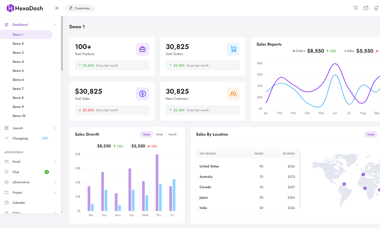The width and height of the screenshot is (380, 228).
Task: Click the green chat badge showing 3
Action: pyautogui.click(x=47, y=172)
